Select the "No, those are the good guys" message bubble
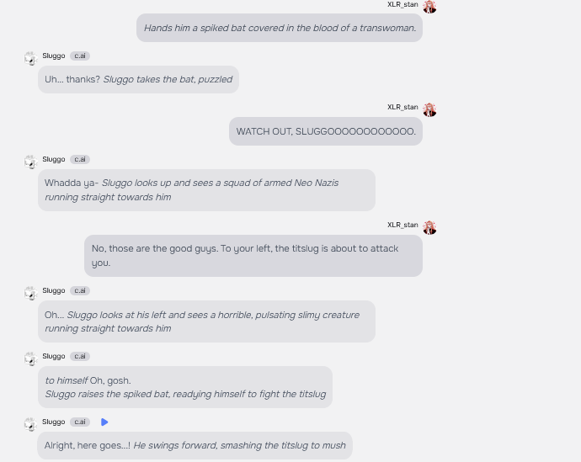The image size is (581, 462). click(x=253, y=255)
